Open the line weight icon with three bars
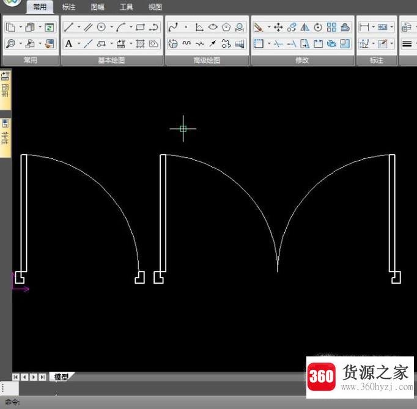 click(x=407, y=43)
